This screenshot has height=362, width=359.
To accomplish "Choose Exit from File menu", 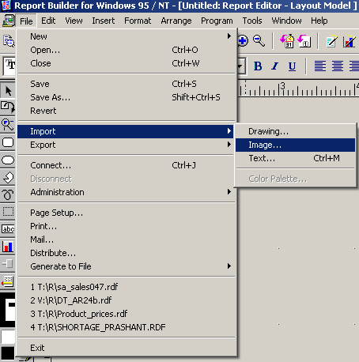I will [126, 348].
